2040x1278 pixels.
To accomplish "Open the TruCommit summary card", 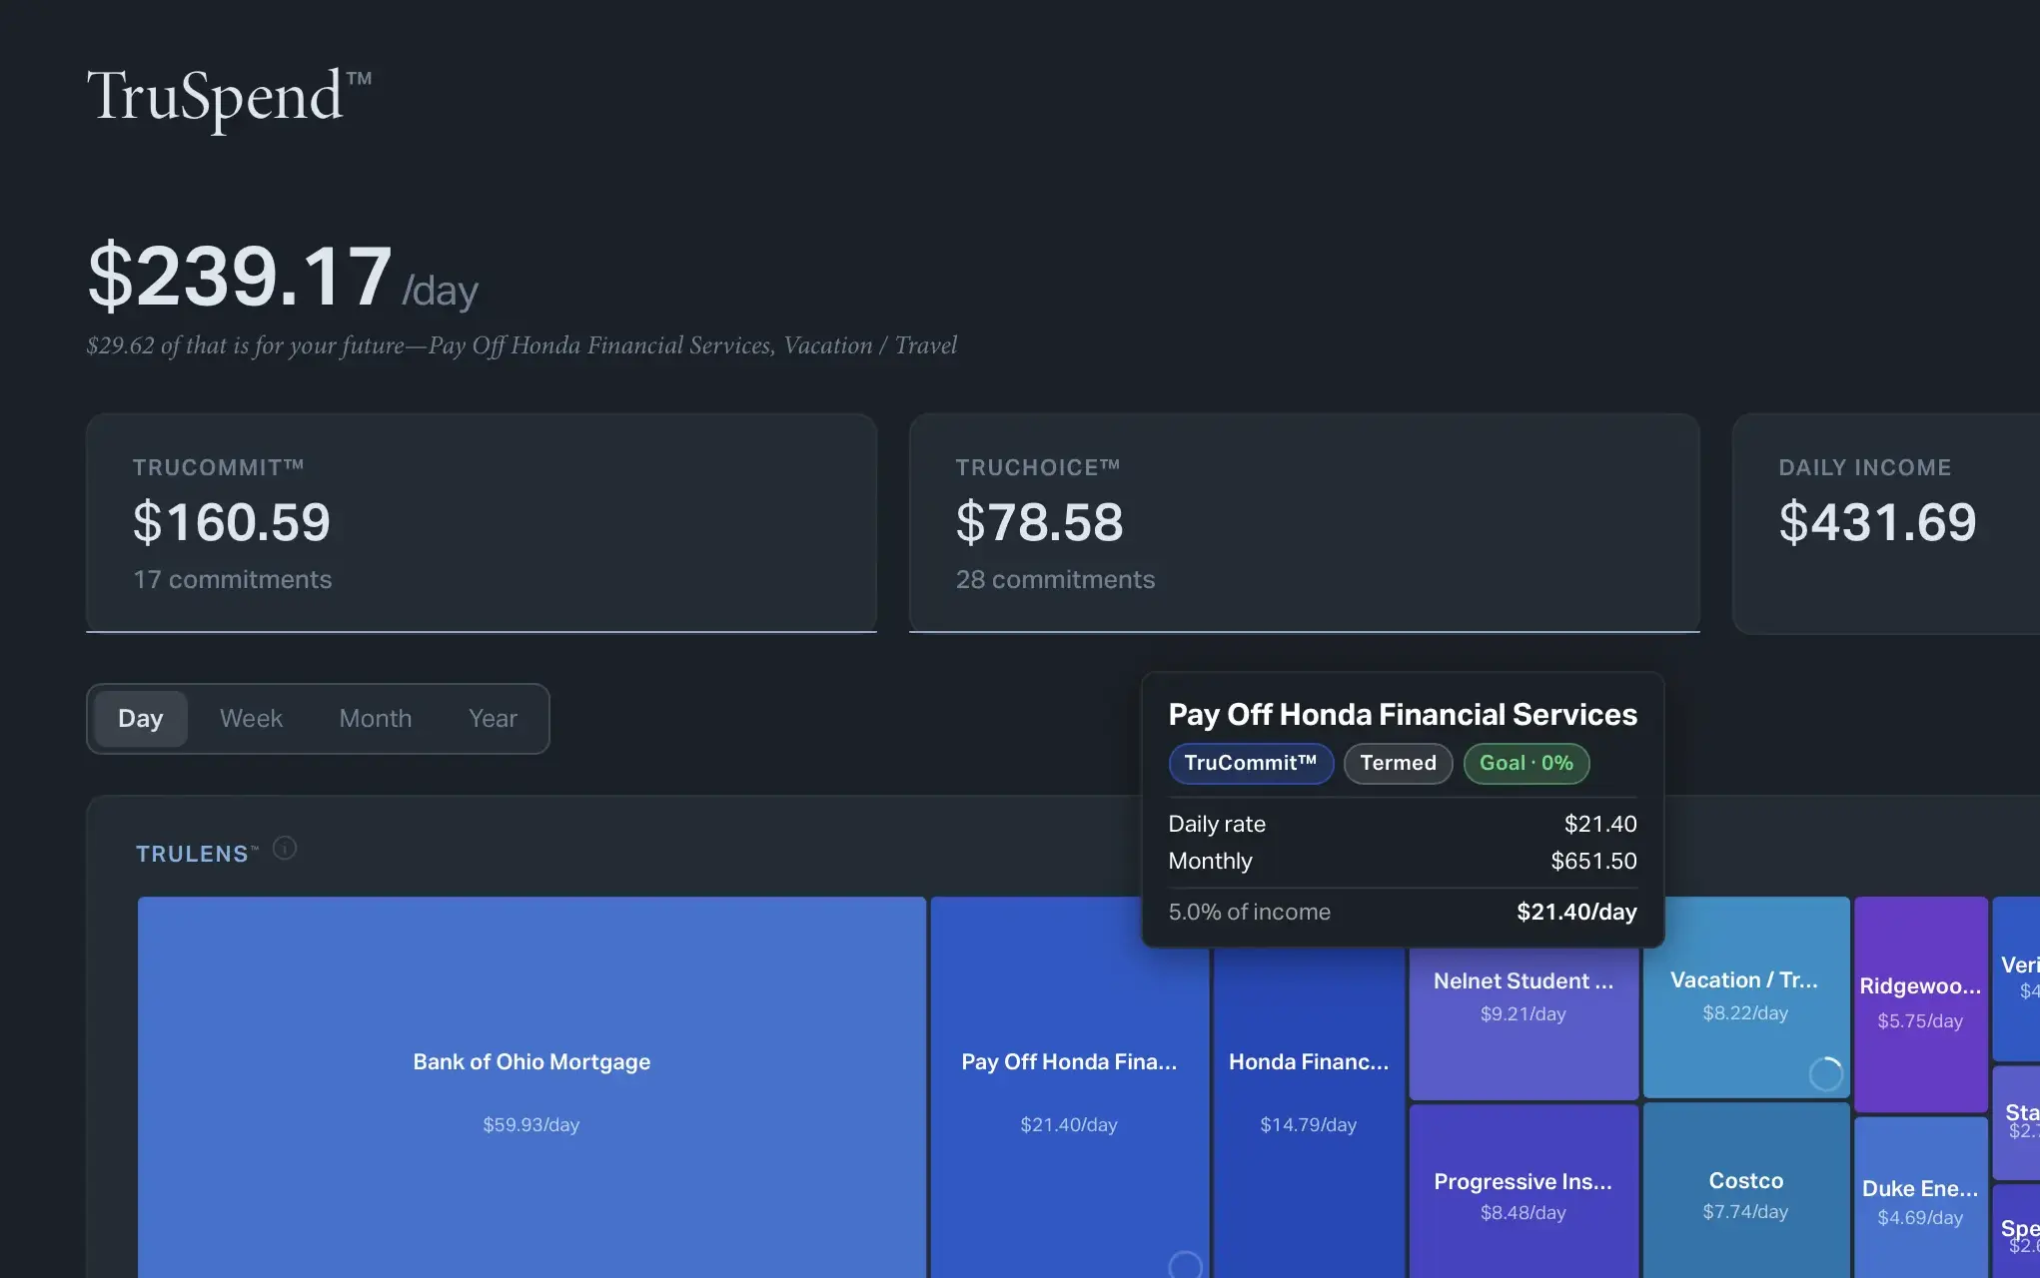I will click(x=481, y=523).
